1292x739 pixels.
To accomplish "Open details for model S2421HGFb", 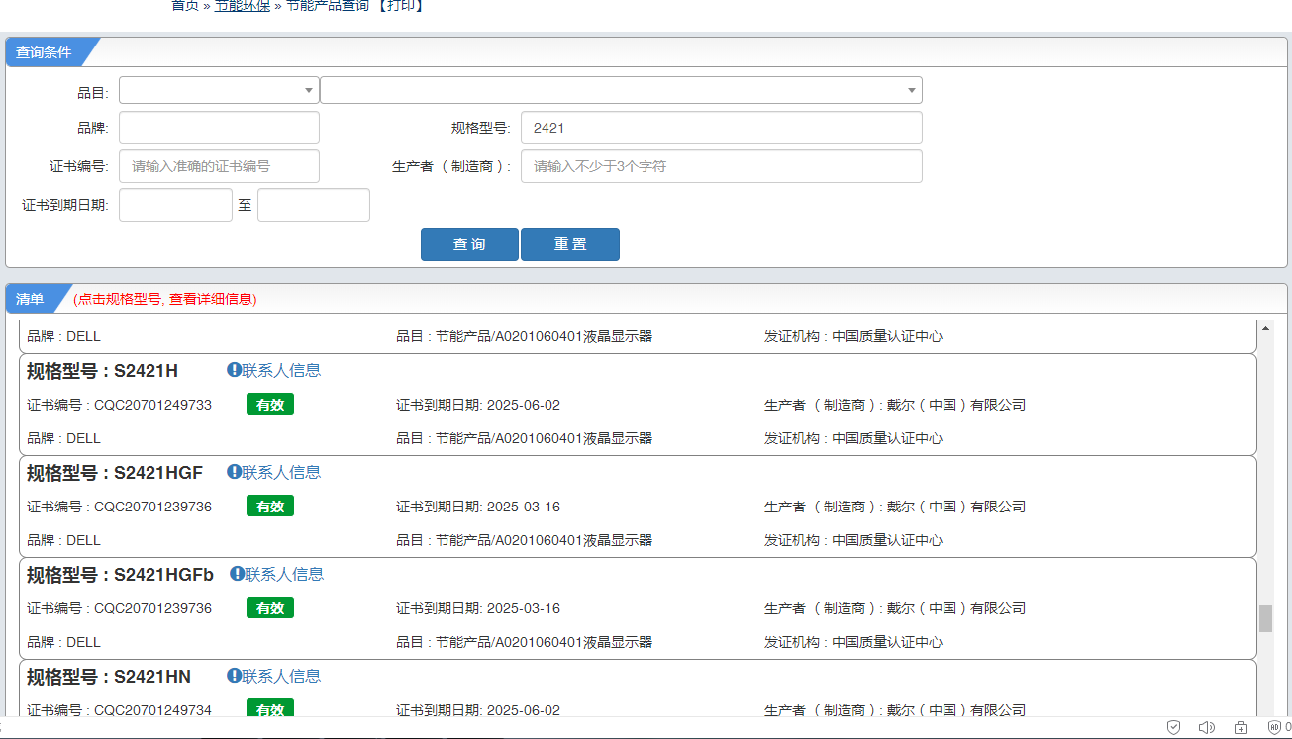I will tap(164, 575).
